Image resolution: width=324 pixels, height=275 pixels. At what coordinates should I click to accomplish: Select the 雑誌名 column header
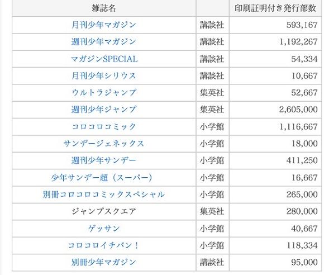pos(104,8)
